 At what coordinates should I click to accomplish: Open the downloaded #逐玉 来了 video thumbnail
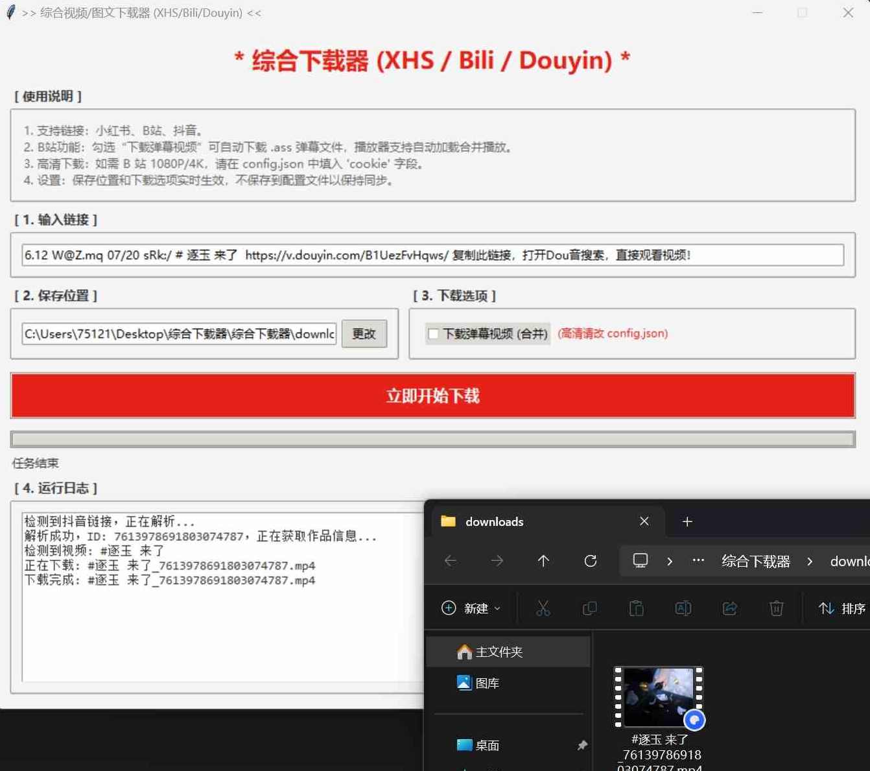pyautogui.click(x=657, y=697)
